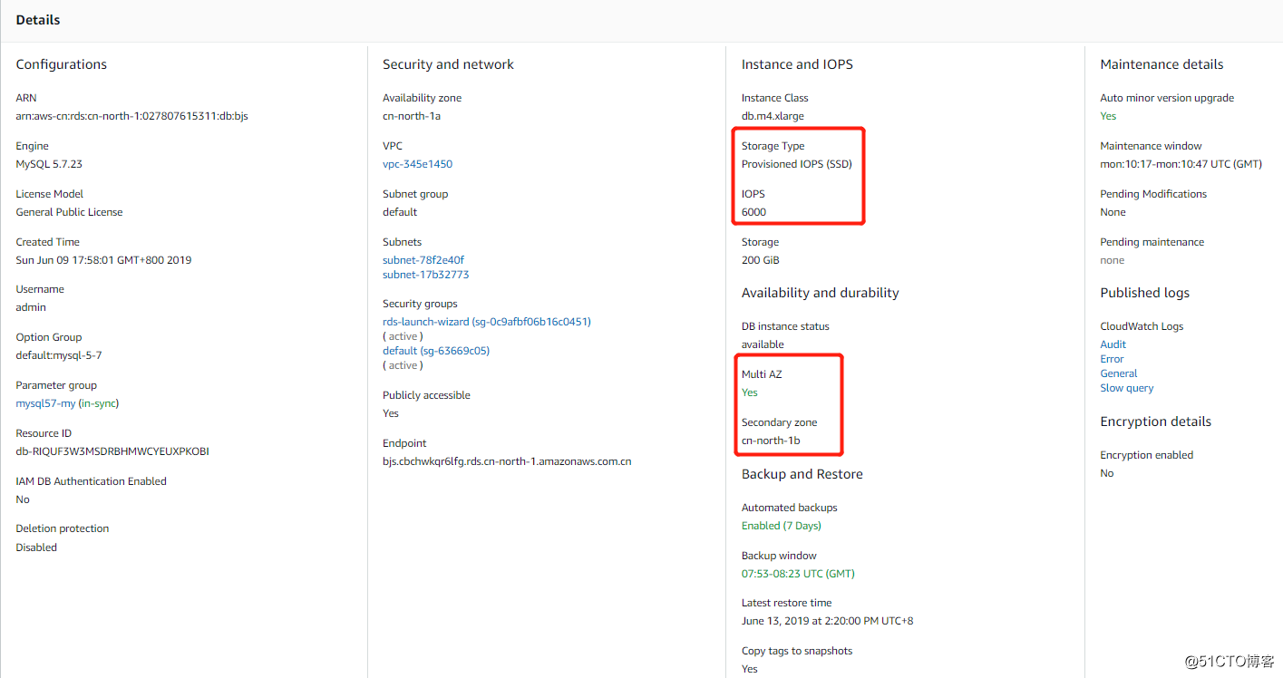The width and height of the screenshot is (1283, 678).
Task: Click the Subnet group default value
Action: coord(400,212)
